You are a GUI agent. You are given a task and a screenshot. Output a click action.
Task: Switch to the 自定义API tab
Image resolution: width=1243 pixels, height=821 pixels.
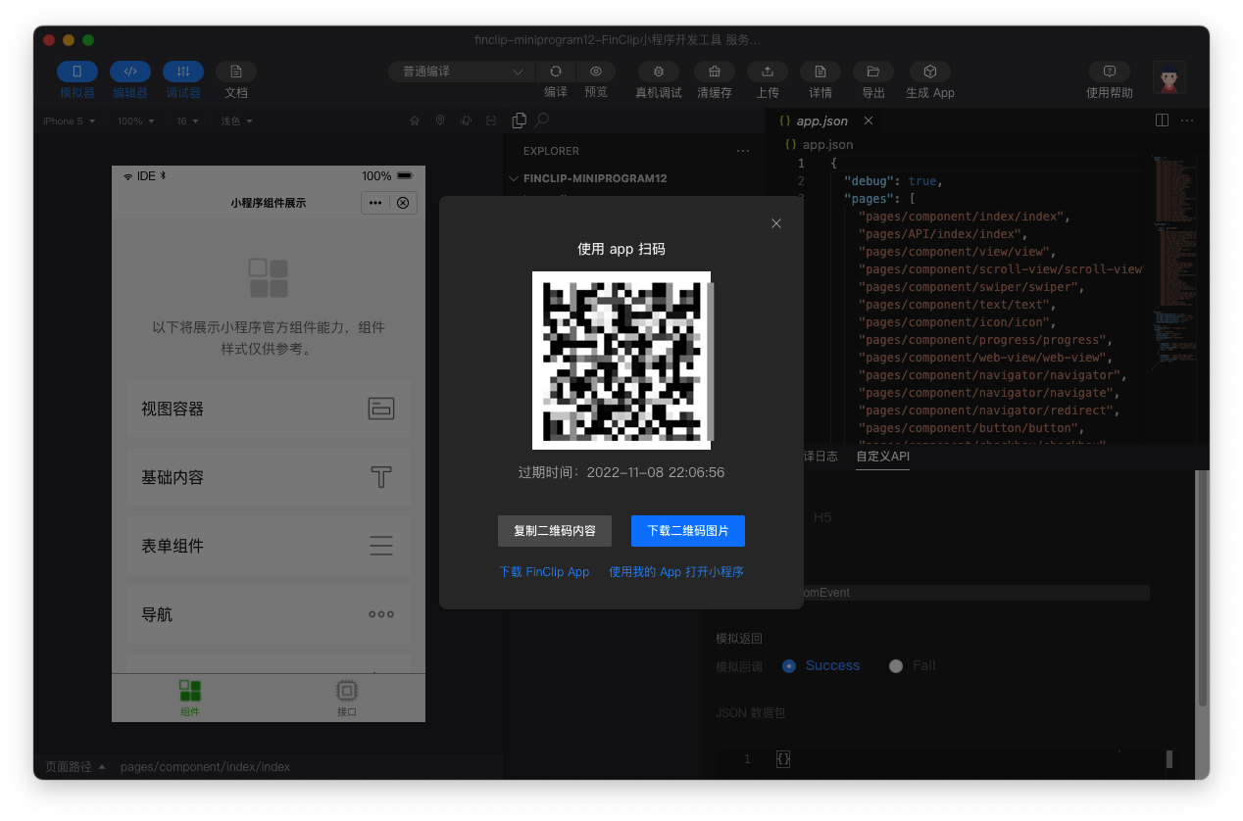(882, 457)
